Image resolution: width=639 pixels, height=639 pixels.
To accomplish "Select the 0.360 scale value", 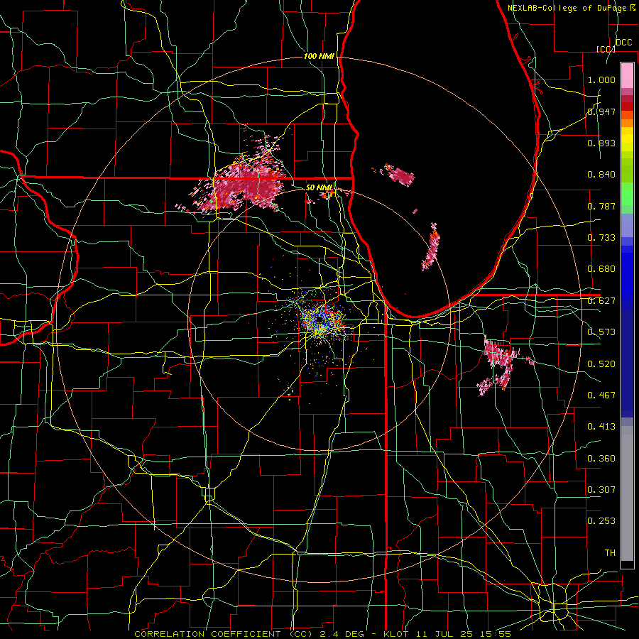I will pyautogui.click(x=601, y=459).
